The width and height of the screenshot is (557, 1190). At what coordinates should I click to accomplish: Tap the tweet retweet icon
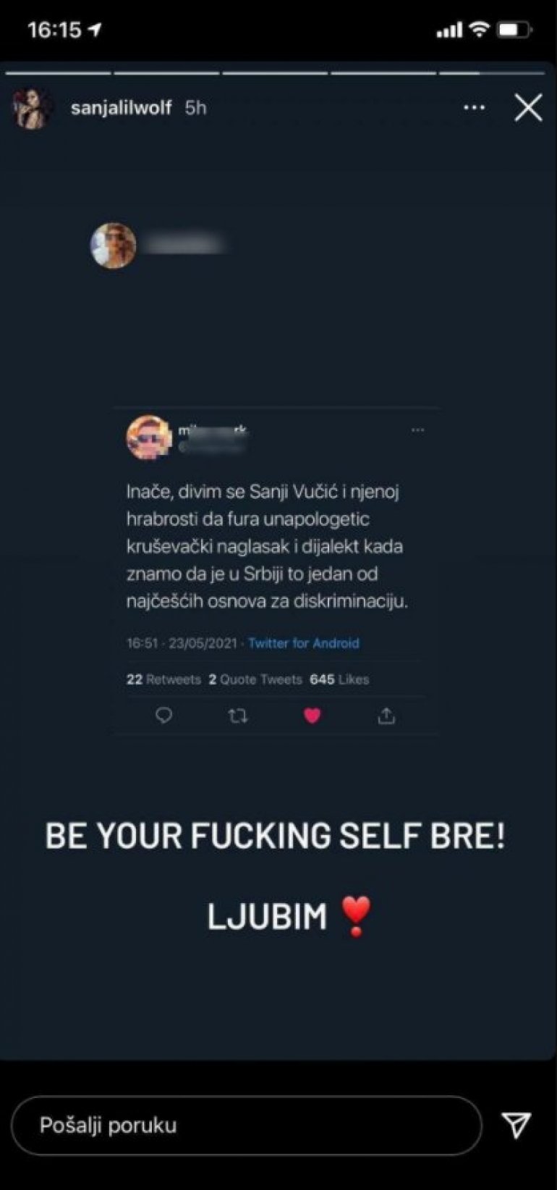tap(238, 716)
